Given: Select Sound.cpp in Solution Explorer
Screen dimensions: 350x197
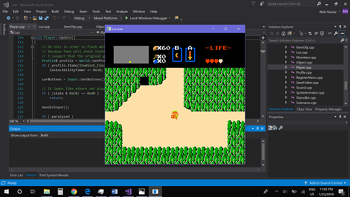Looking at the screenshot, I should [304, 88].
